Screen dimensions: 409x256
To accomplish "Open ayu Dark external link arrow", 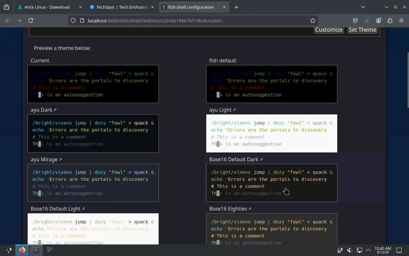I will pyautogui.click(x=55, y=110).
